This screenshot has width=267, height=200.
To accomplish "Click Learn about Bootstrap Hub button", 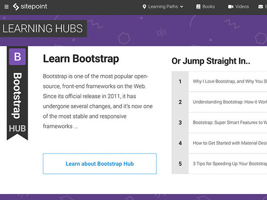I will pyautogui.click(x=100, y=164).
